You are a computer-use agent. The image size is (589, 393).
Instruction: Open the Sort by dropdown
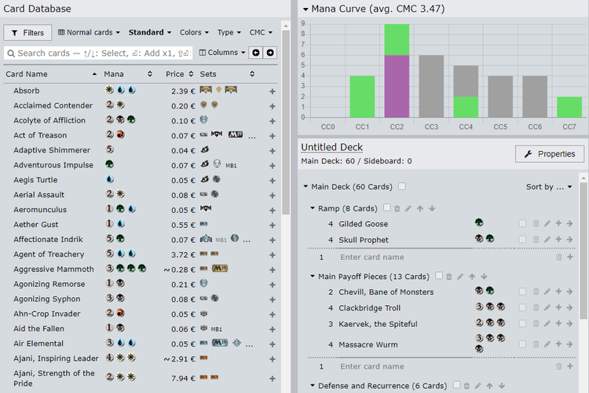coord(549,187)
